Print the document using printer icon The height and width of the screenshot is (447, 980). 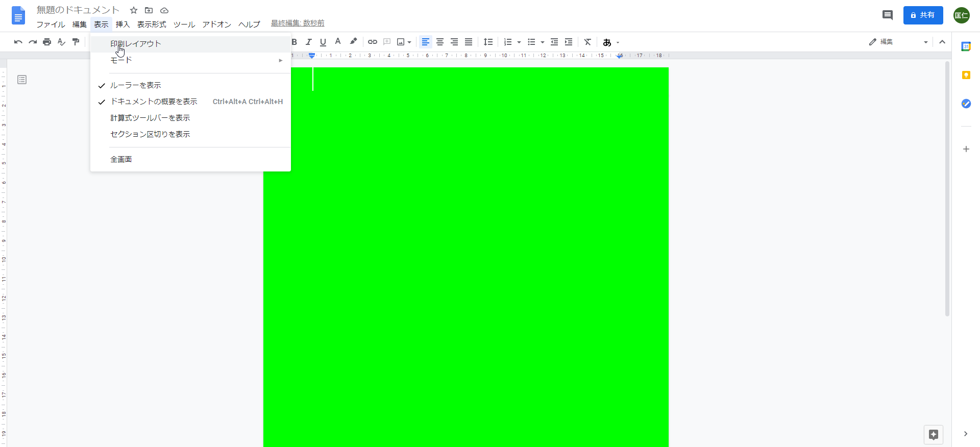point(47,42)
